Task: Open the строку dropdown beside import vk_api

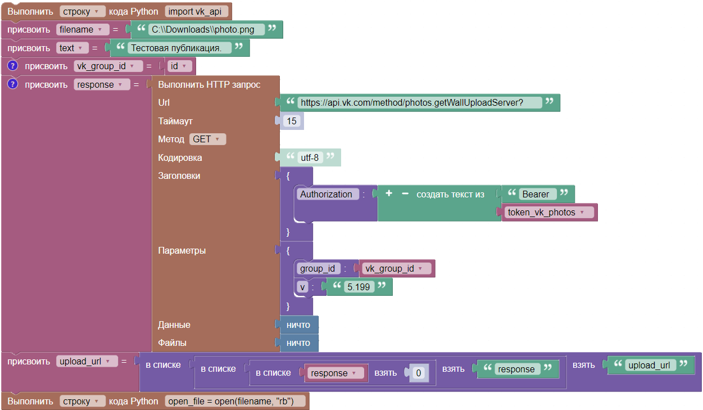Action: [83, 11]
